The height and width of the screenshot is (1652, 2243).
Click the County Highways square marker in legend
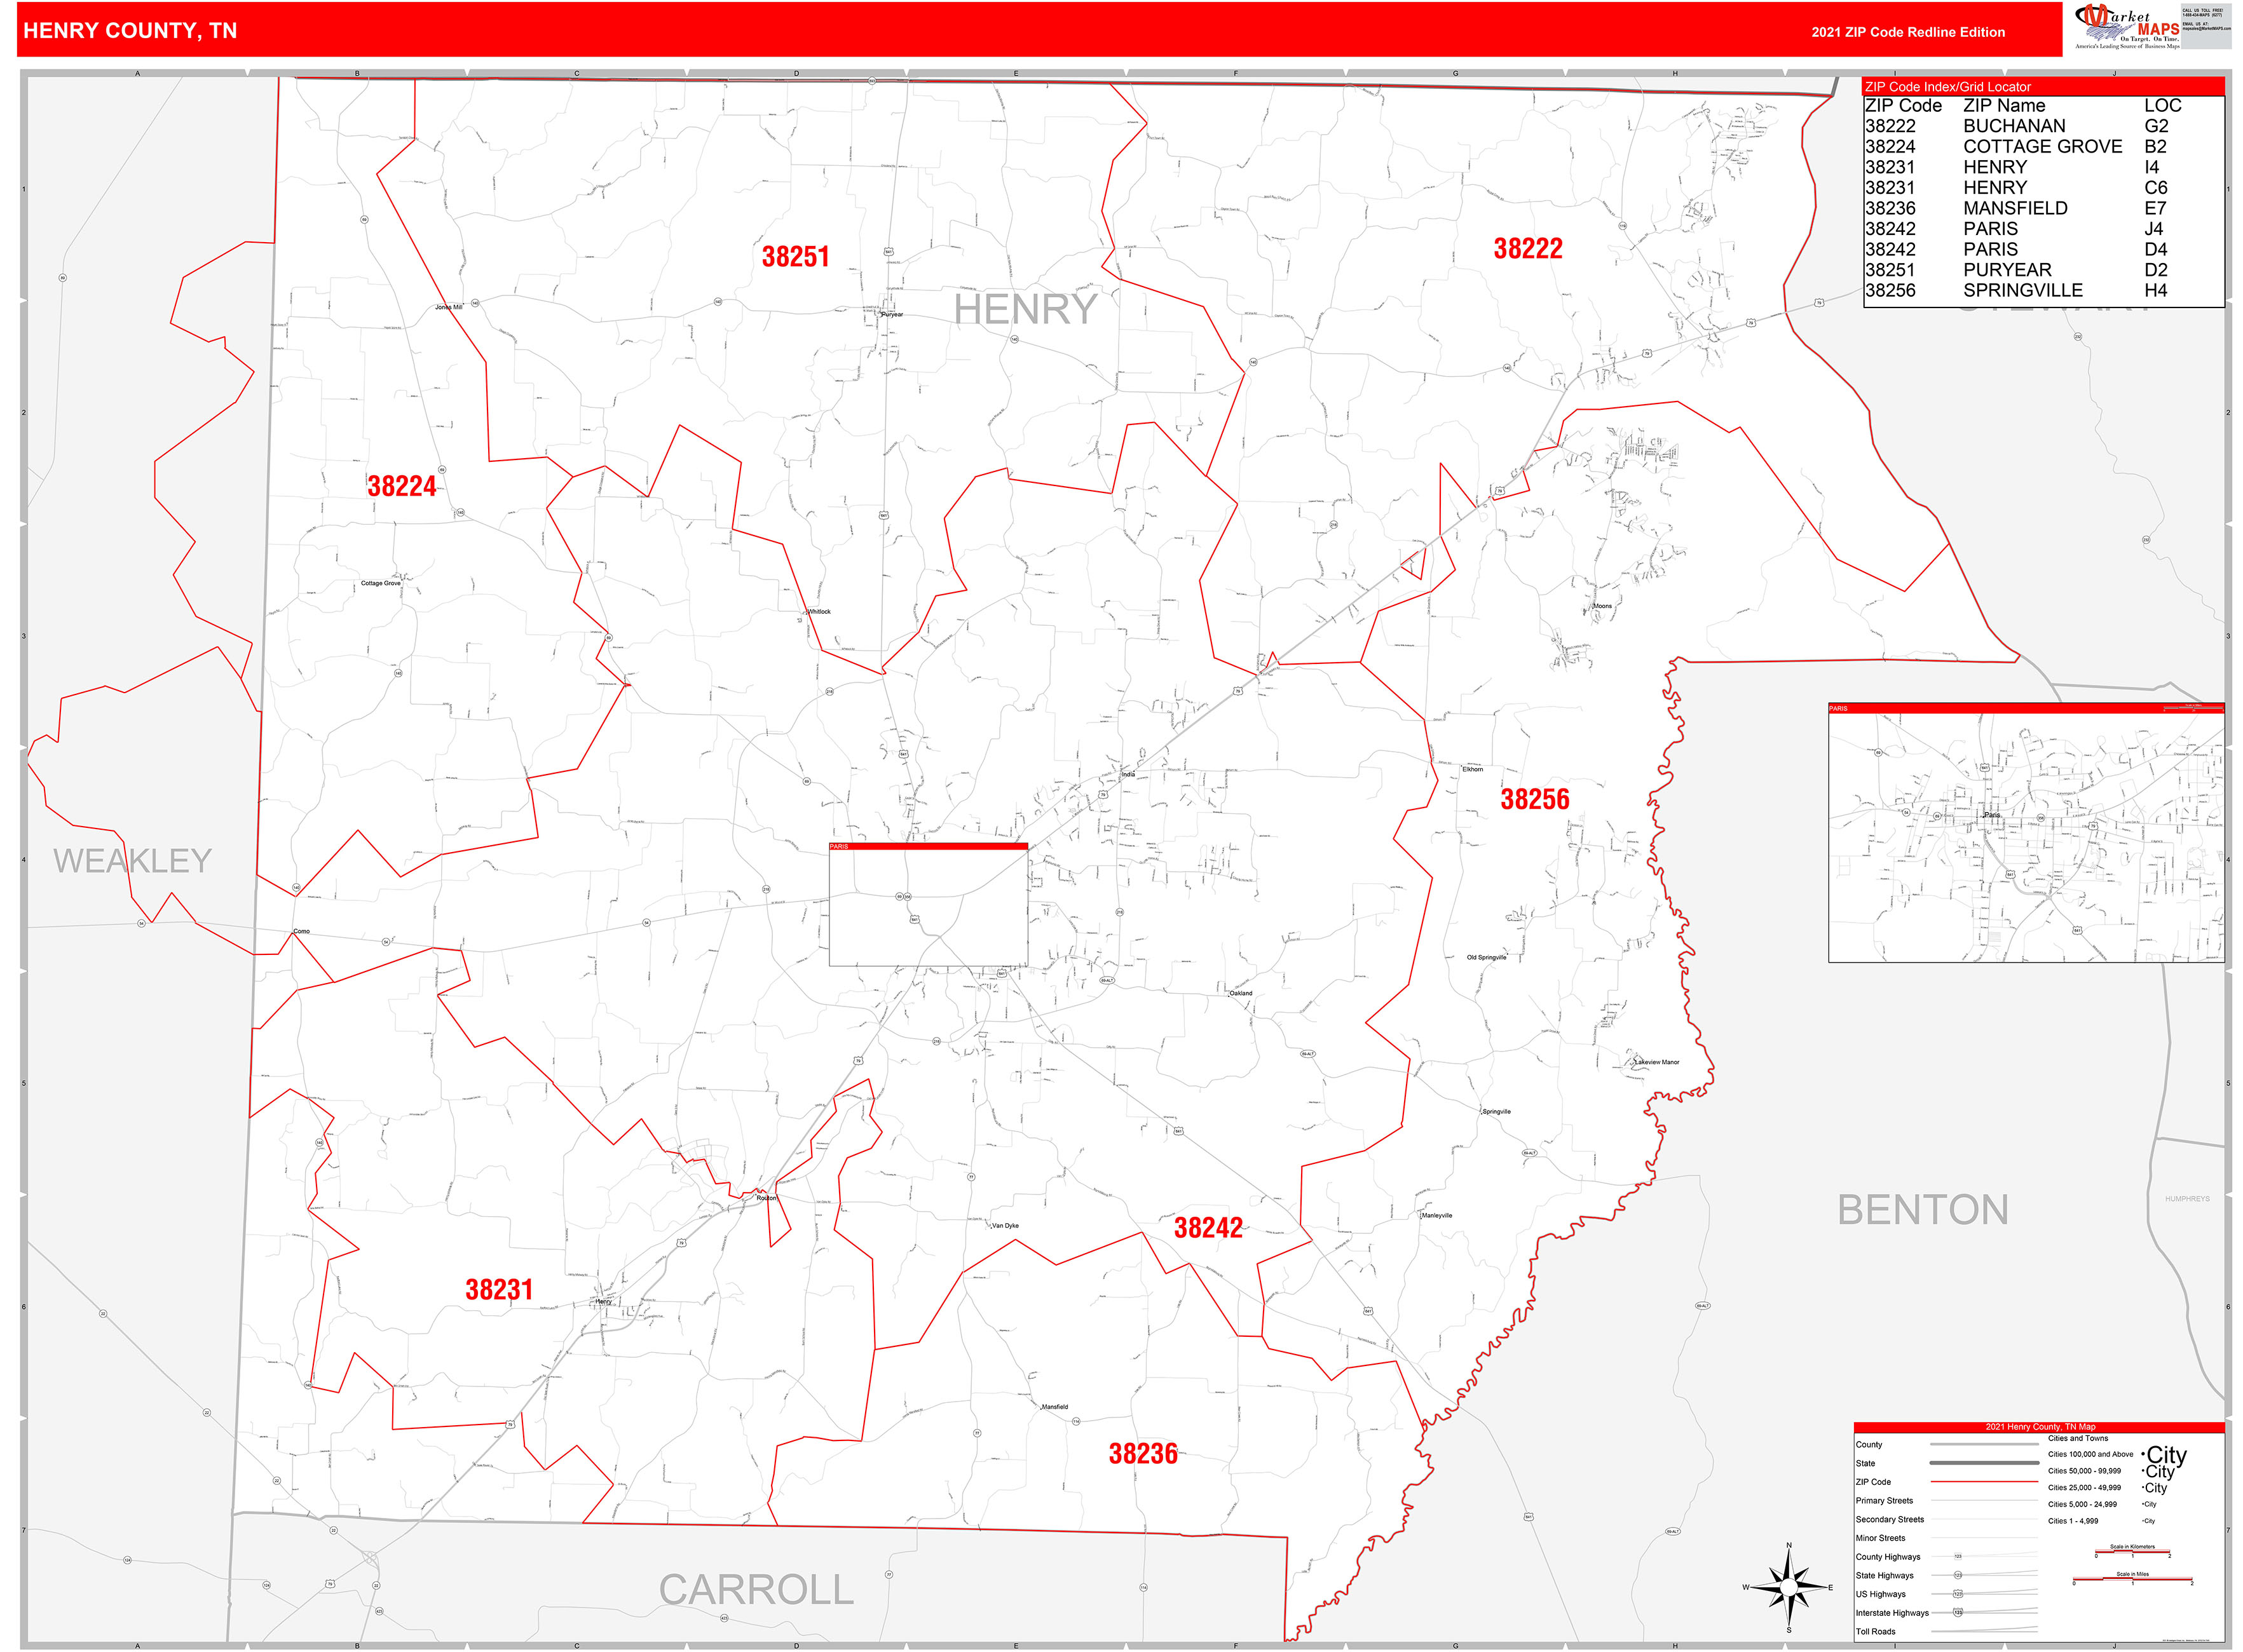1958,1556
